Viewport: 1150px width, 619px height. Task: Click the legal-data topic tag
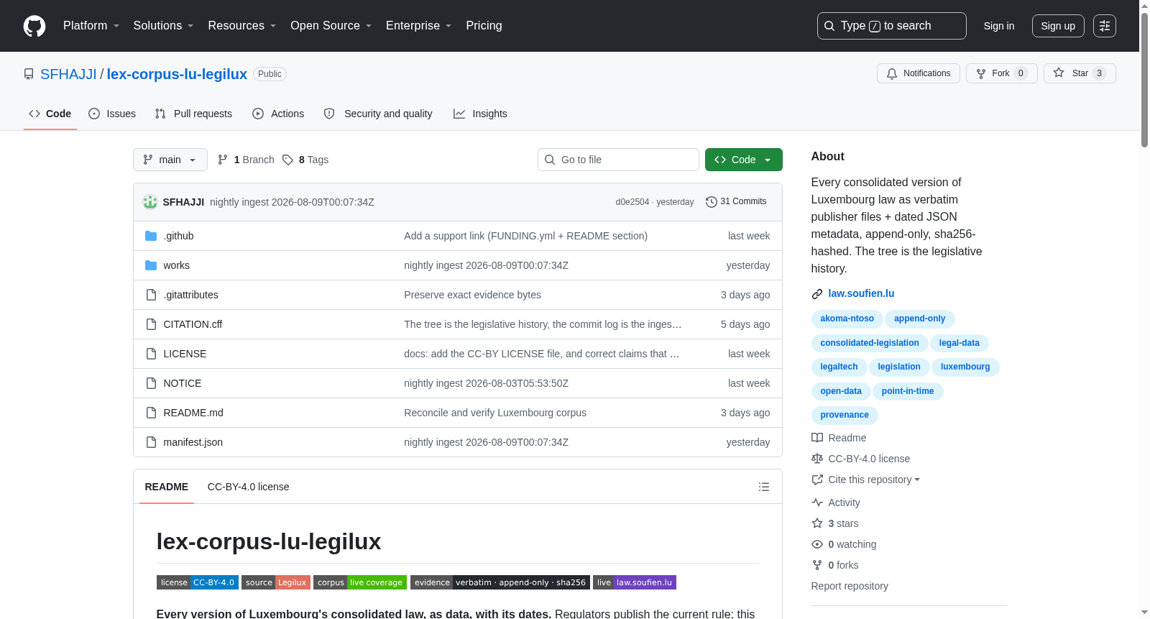[960, 343]
